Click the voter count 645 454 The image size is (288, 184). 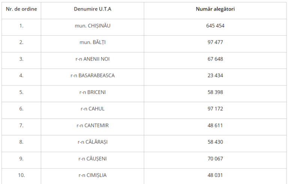tap(215, 26)
